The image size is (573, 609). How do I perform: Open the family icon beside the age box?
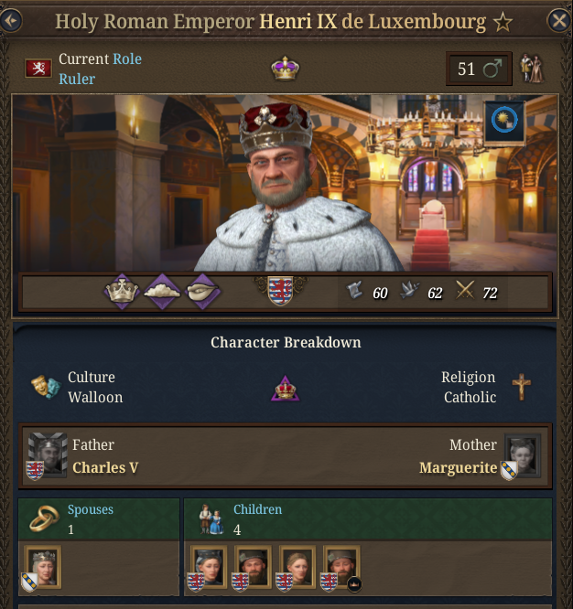(530, 69)
